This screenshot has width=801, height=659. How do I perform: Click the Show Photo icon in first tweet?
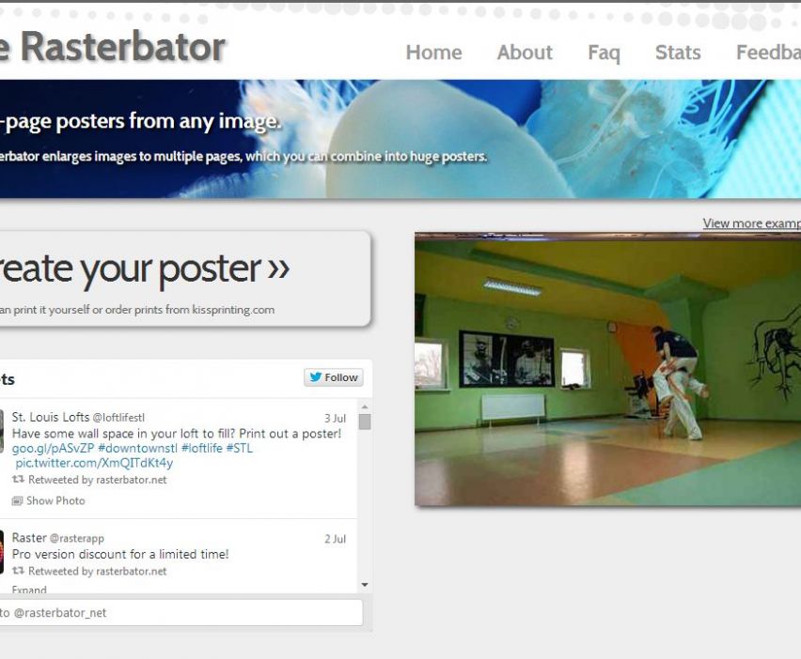point(17,501)
